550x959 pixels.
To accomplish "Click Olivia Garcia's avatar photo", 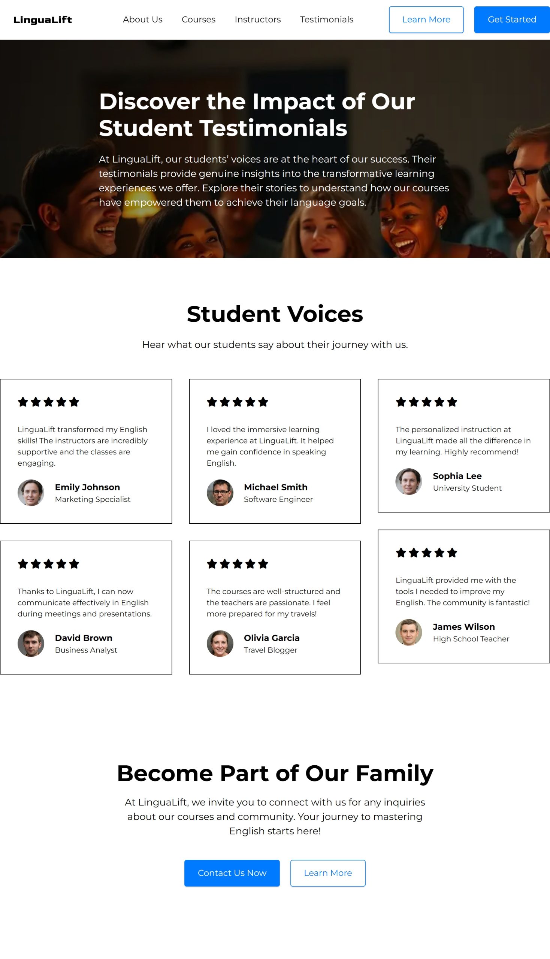I will [x=220, y=643].
